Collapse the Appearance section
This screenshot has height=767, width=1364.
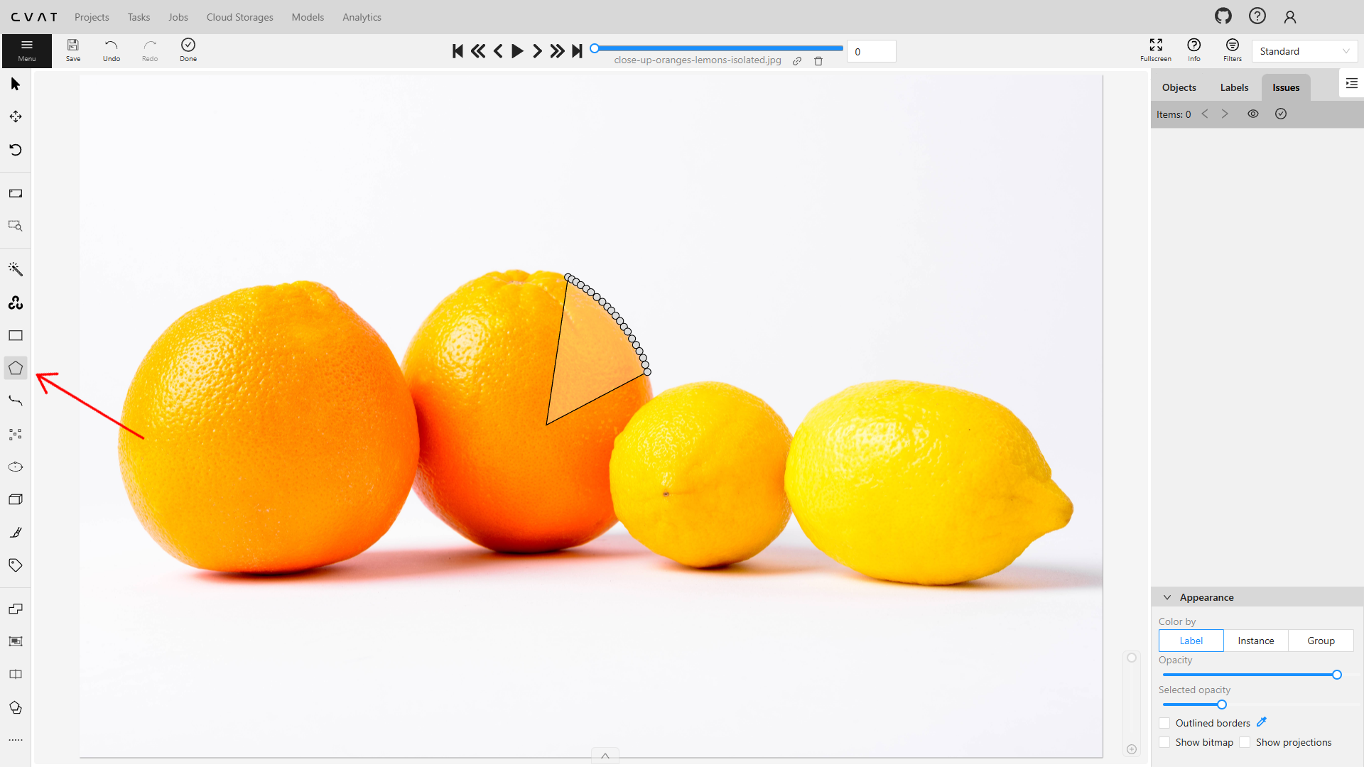tap(1167, 597)
